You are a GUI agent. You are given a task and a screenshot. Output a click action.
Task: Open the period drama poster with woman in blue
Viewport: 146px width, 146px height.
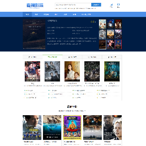[x=32, y=71]
